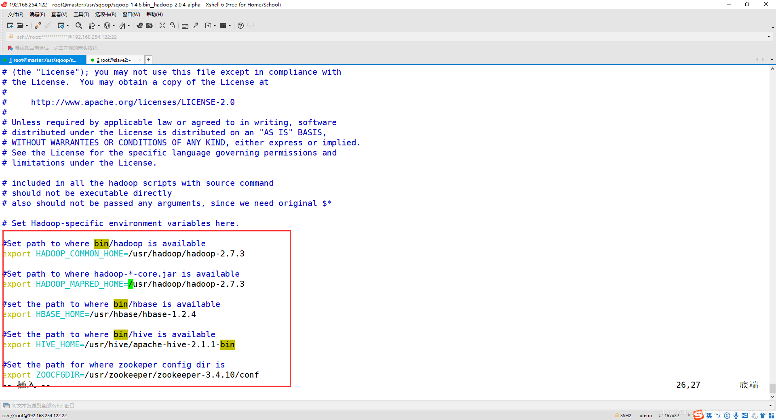The width and height of the screenshot is (776, 420).
Task: Click the Sogou input method S icon
Action: coord(698,415)
